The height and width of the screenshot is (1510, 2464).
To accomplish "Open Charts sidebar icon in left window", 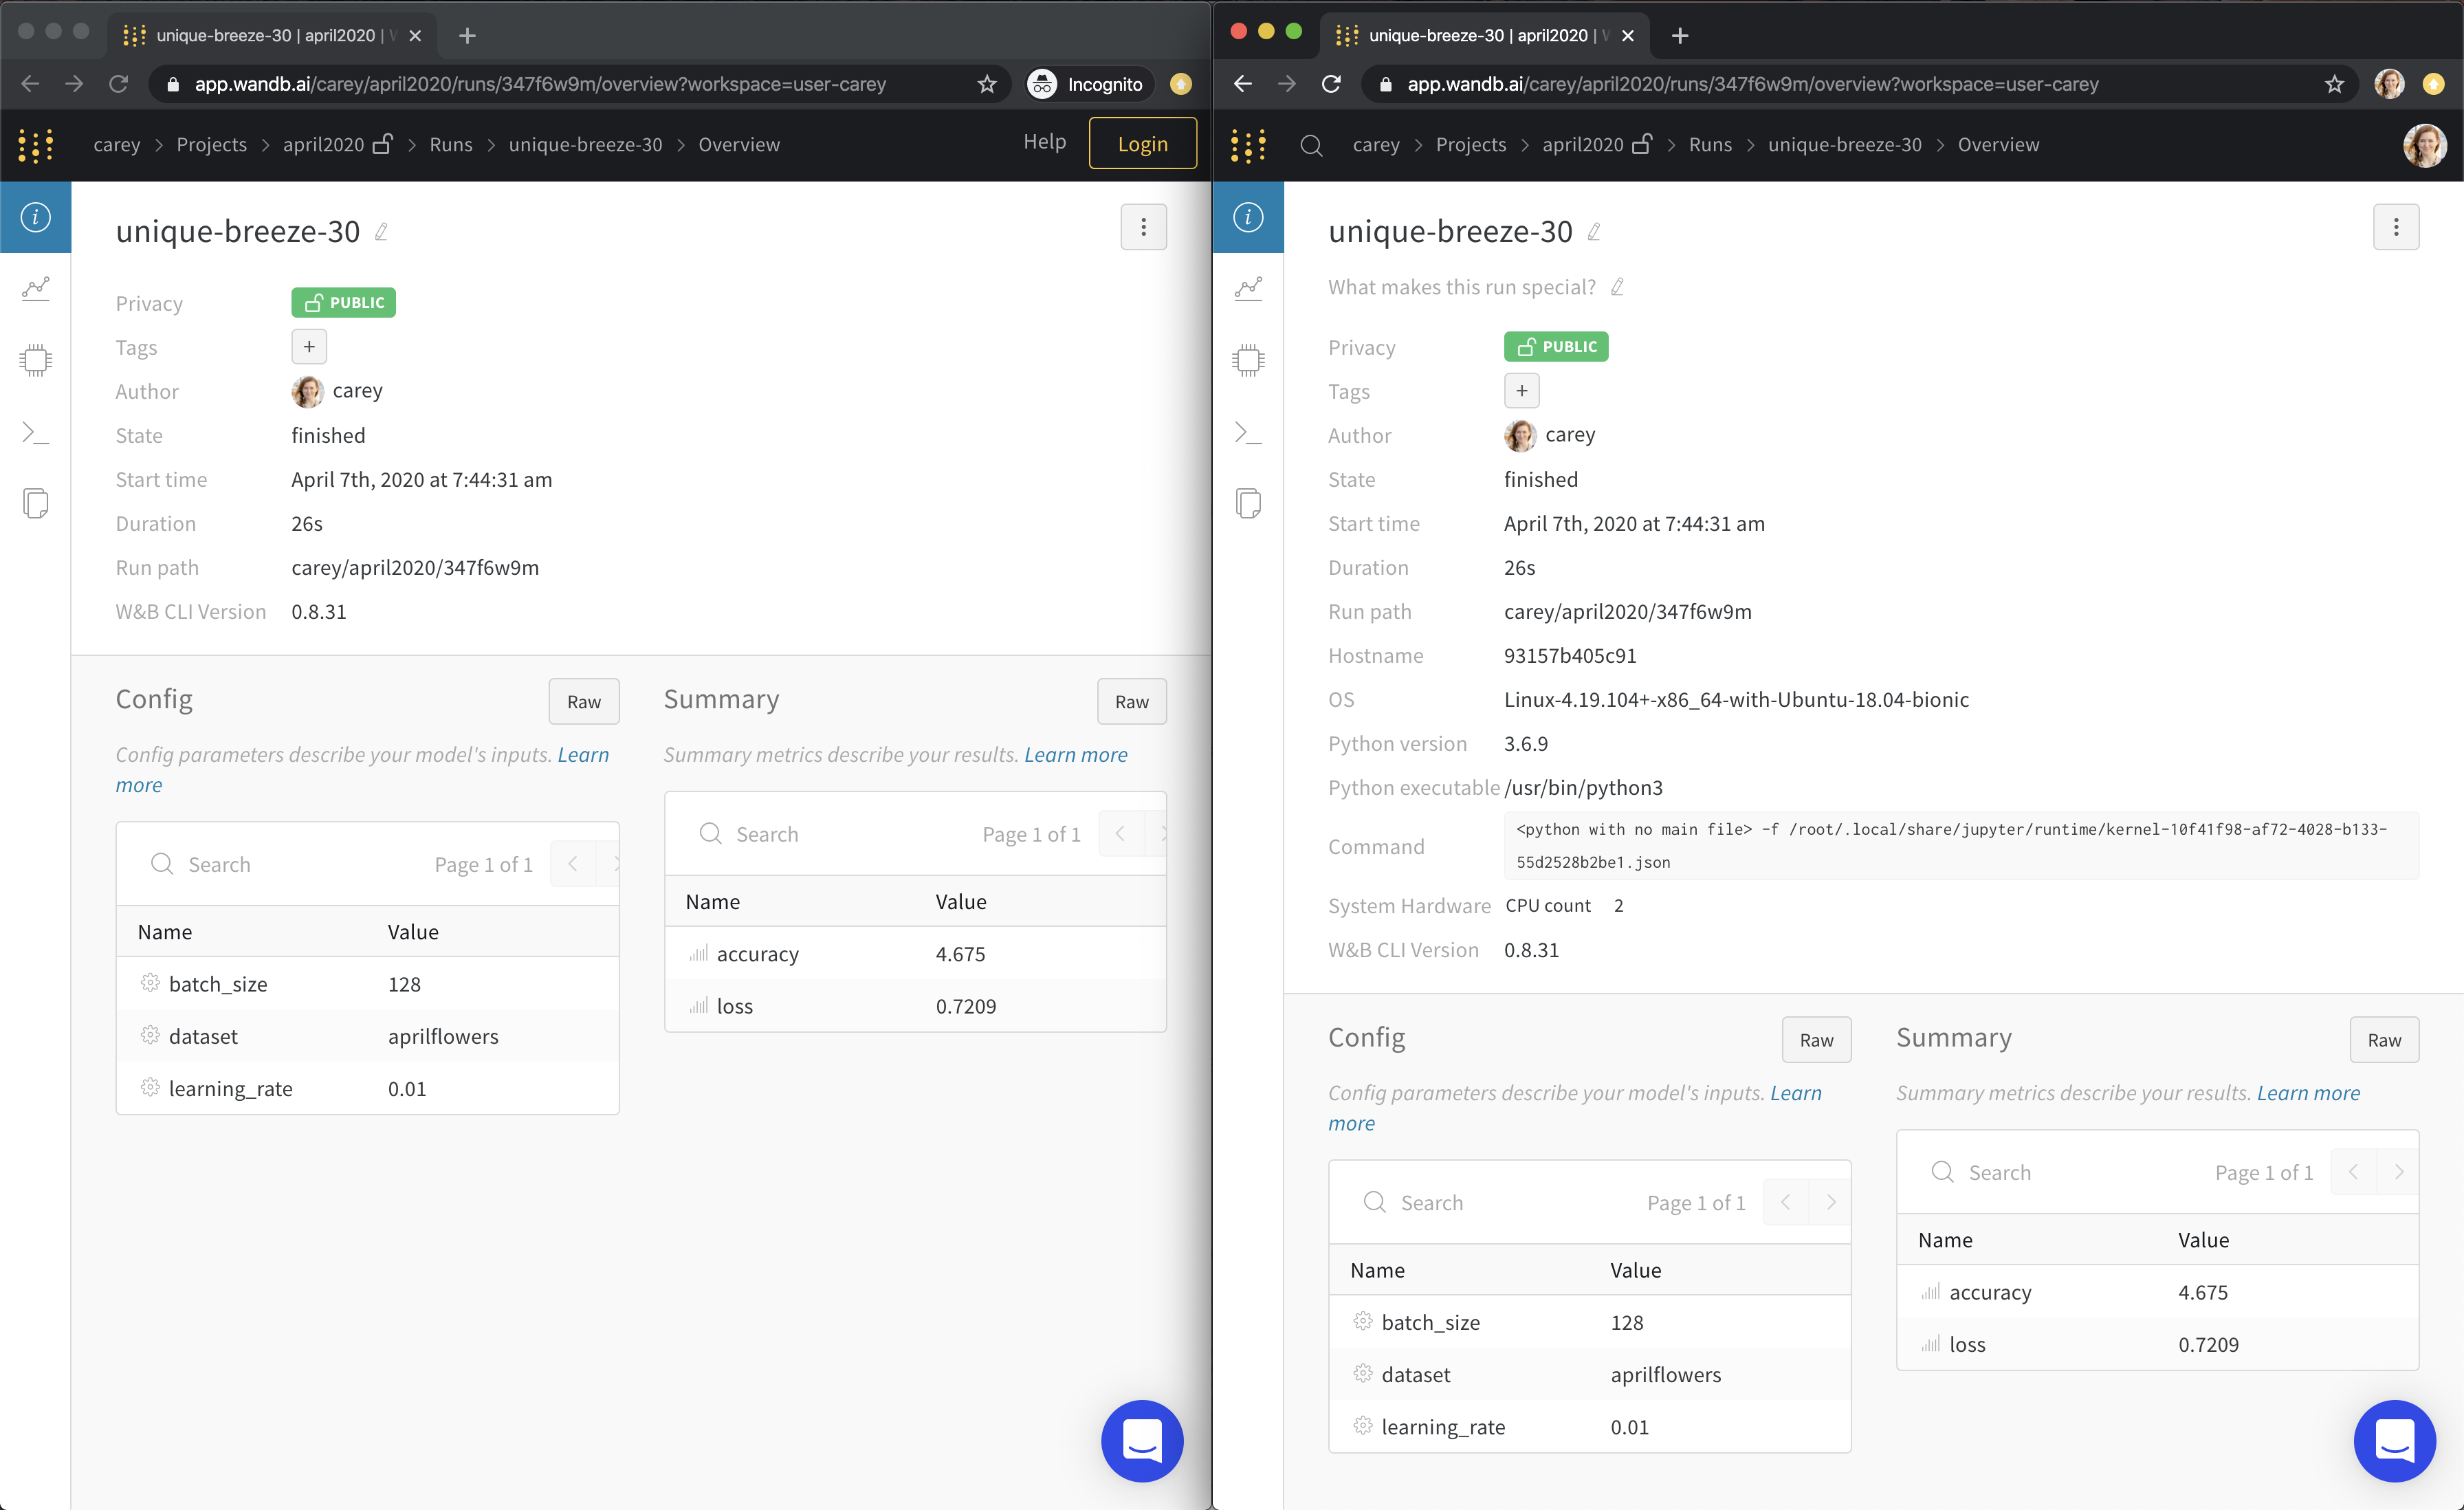I will pos(36,289).
